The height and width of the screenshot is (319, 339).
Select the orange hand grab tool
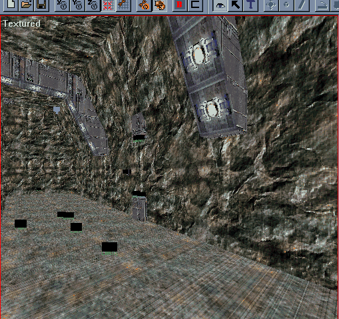click(x=160, y=5)
